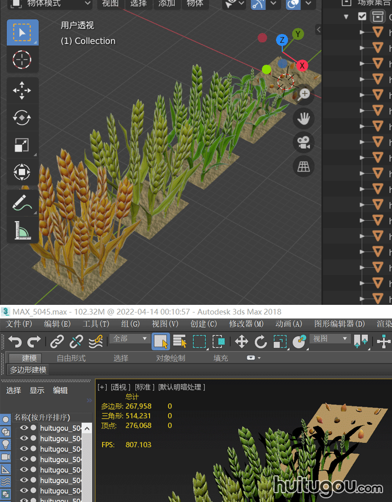392x502 pixels.
Task: Activate the 3D Cursor tool
Action: click(x=22, y=60)
